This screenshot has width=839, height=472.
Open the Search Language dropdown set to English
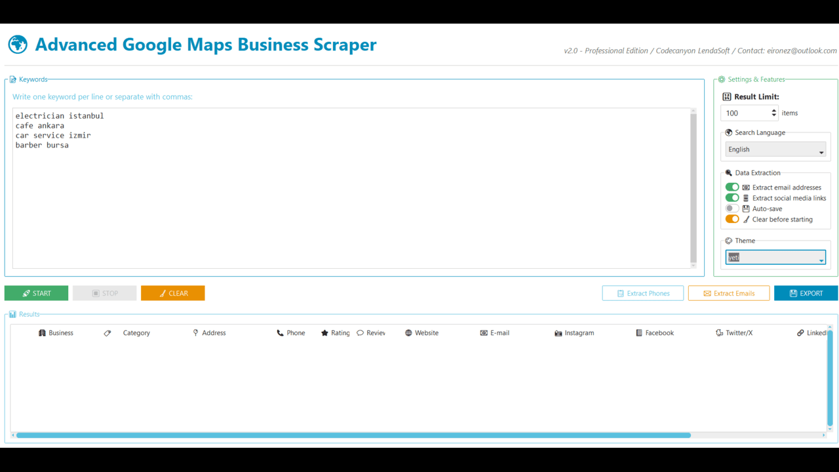pos(775,149)
